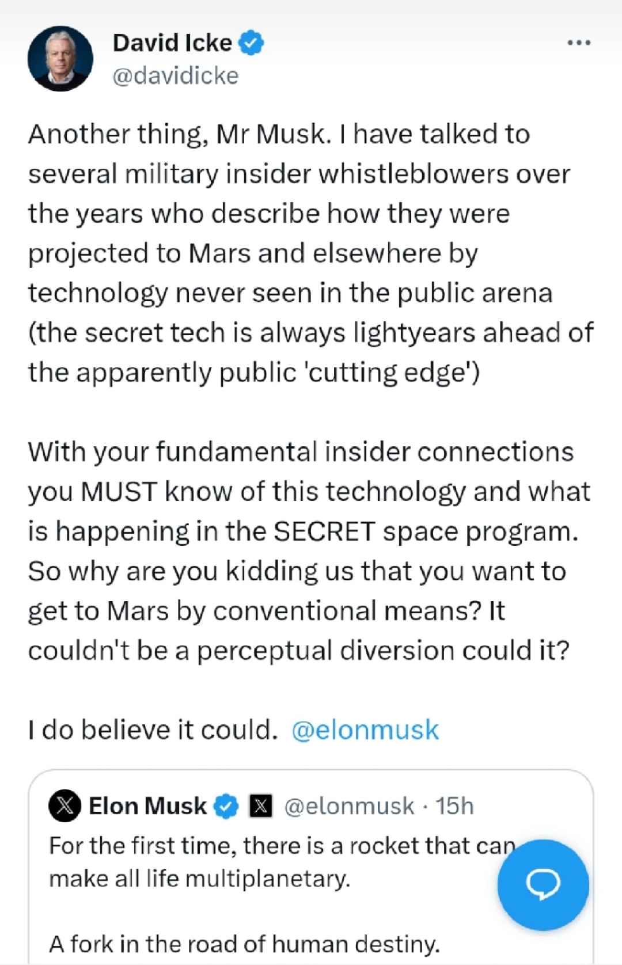Click the round X logo avatar in quote
The height and width of the screenshot is (965, 622).
tap(65, 805)
